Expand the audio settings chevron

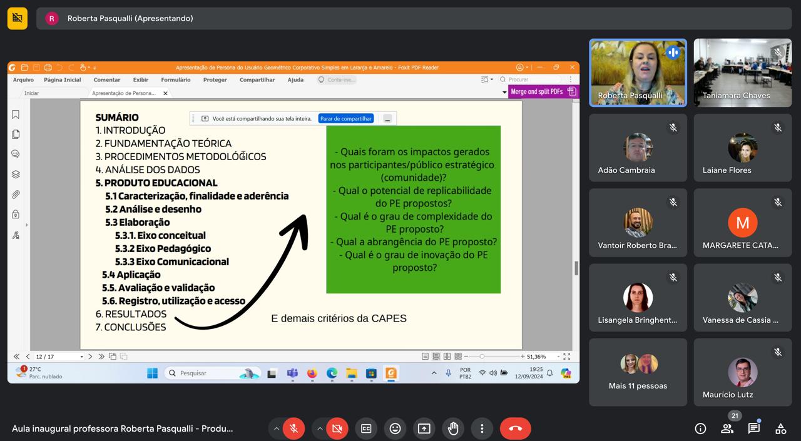(276, 428)
